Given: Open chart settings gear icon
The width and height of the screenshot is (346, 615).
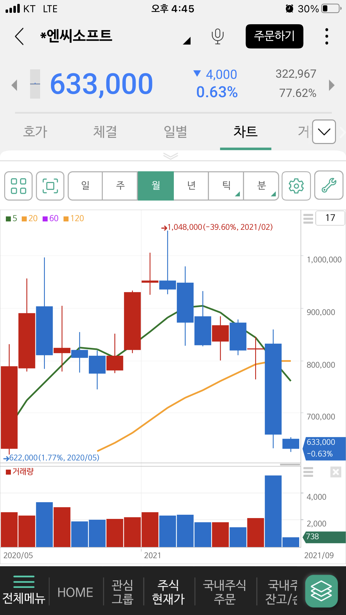Looking at the screenshot, I should point(296,186).
